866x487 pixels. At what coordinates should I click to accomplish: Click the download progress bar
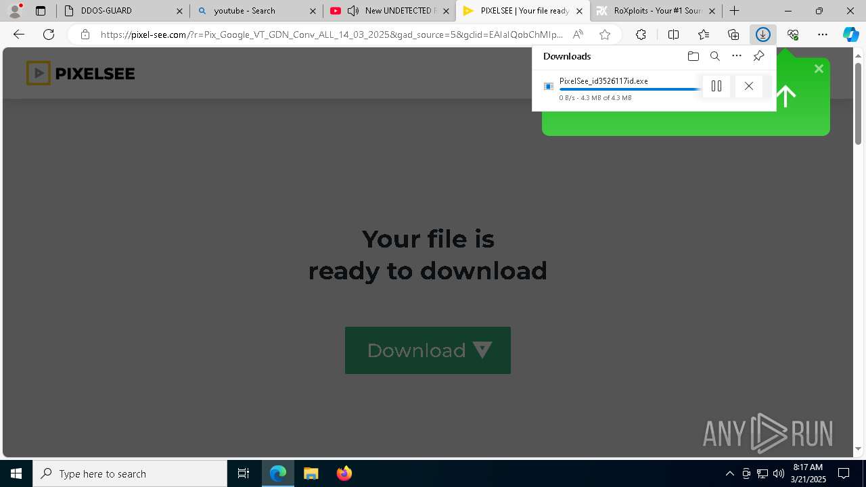point(629,89)
